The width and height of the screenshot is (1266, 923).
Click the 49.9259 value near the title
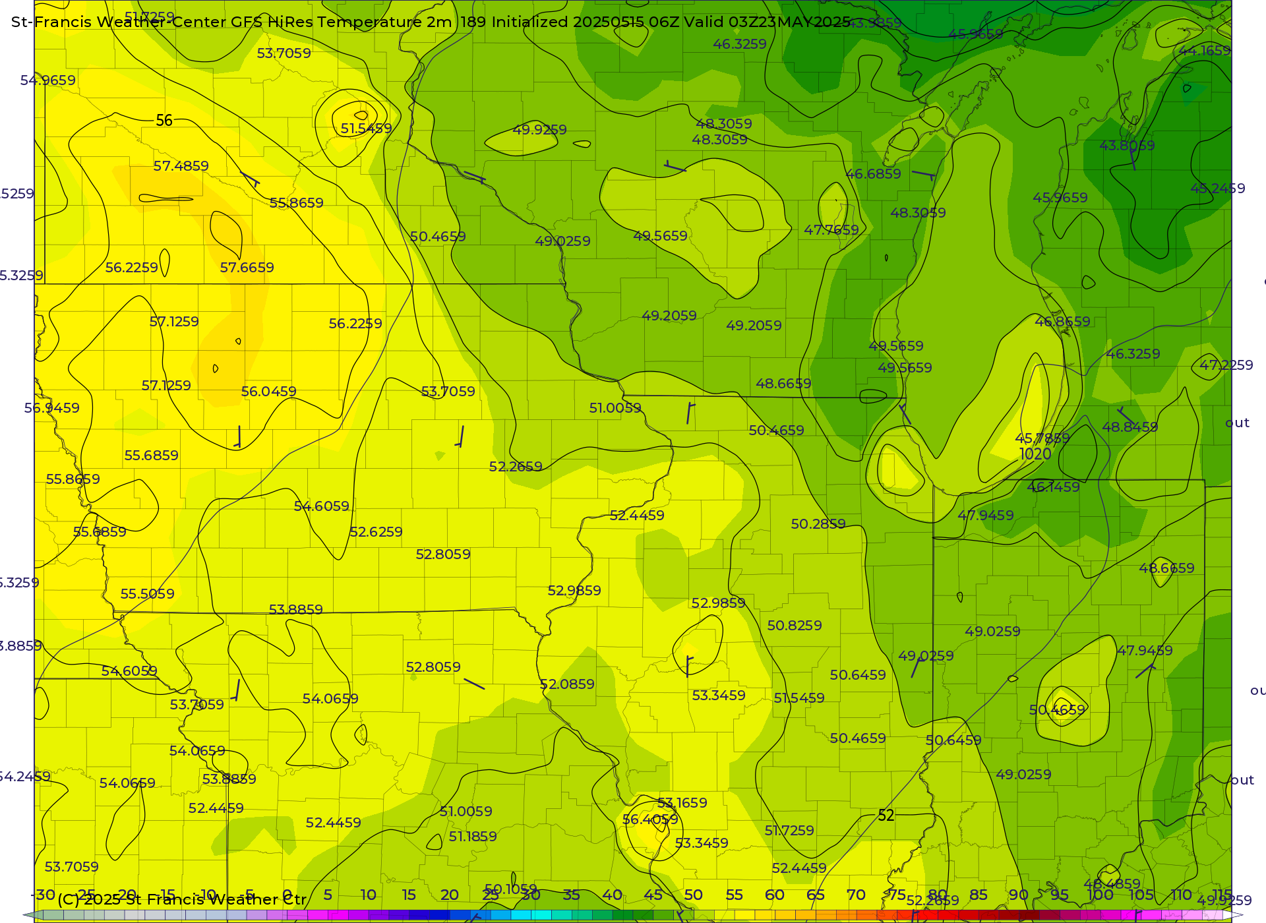(x=540, y=130)
